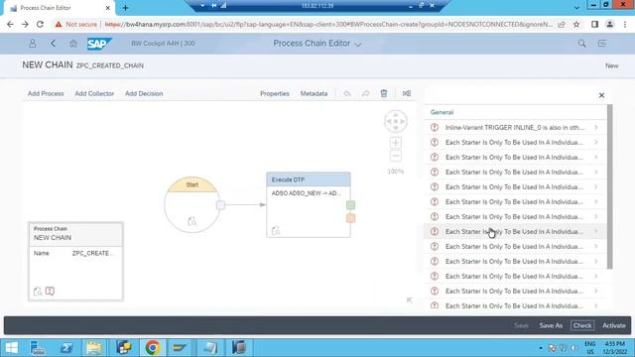635x357 pixels.
Task: Open the search icon in shell header
Action: [x=582, y=44]
